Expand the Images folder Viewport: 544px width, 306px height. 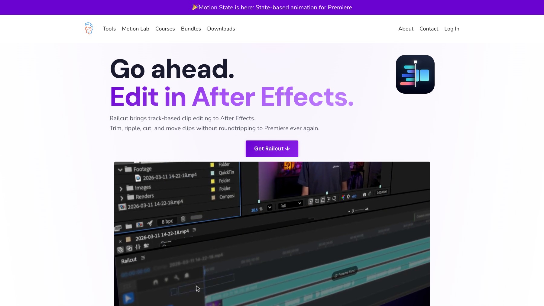coord(121,189)
